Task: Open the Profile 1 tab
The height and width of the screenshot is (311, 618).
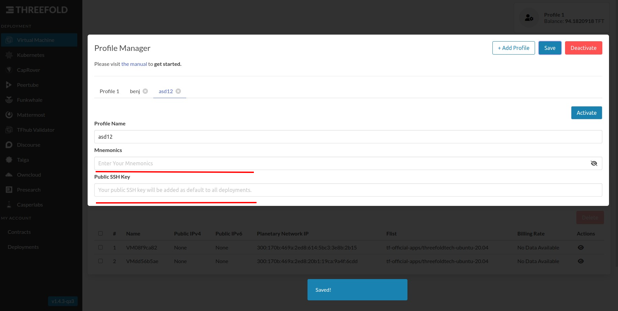Action: (x=109, y=91)
